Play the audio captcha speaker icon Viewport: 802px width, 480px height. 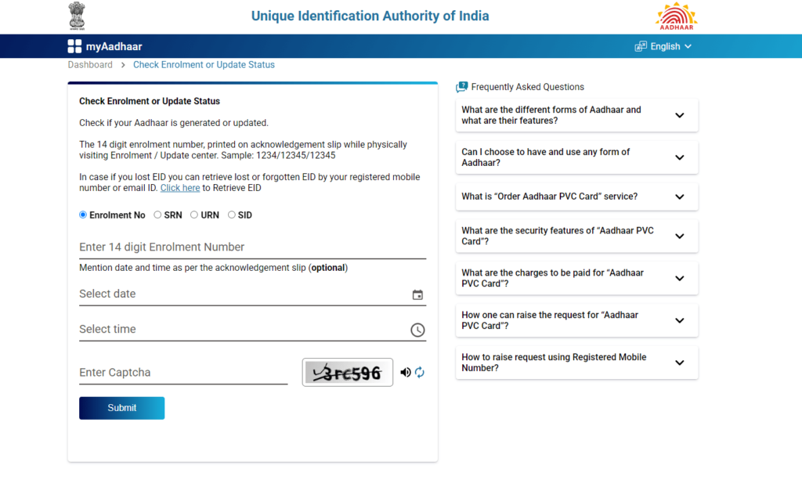coord(406,372)
